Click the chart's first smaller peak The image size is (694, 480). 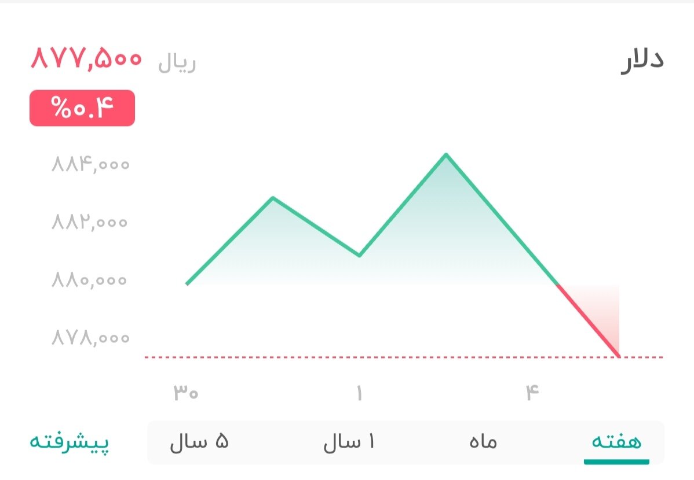pyautogui.click(x=273, y=197)
